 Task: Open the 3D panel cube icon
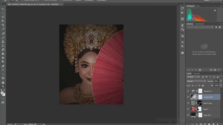pos(183,53)
